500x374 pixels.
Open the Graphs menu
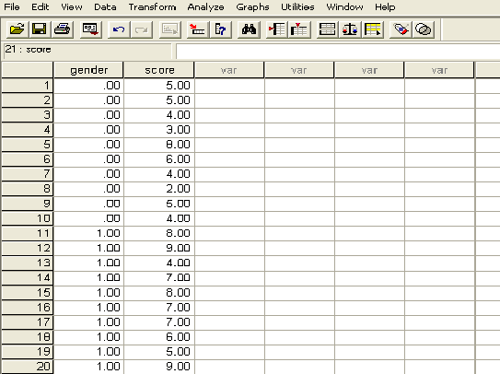(x=252, y=7)
